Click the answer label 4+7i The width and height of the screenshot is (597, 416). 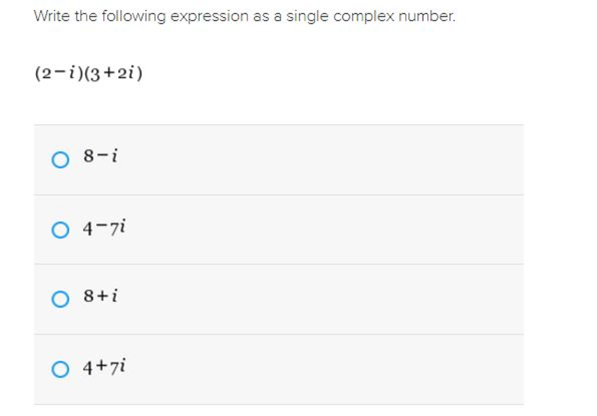coord(104,367)
